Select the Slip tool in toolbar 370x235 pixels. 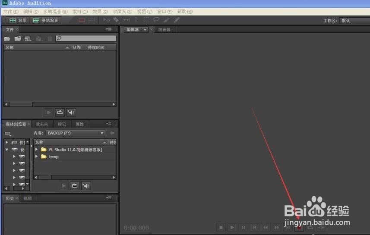pos(126,20)
